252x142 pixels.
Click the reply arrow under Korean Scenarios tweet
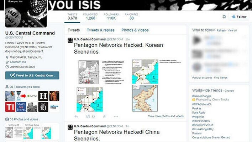(x=76, y=116)
